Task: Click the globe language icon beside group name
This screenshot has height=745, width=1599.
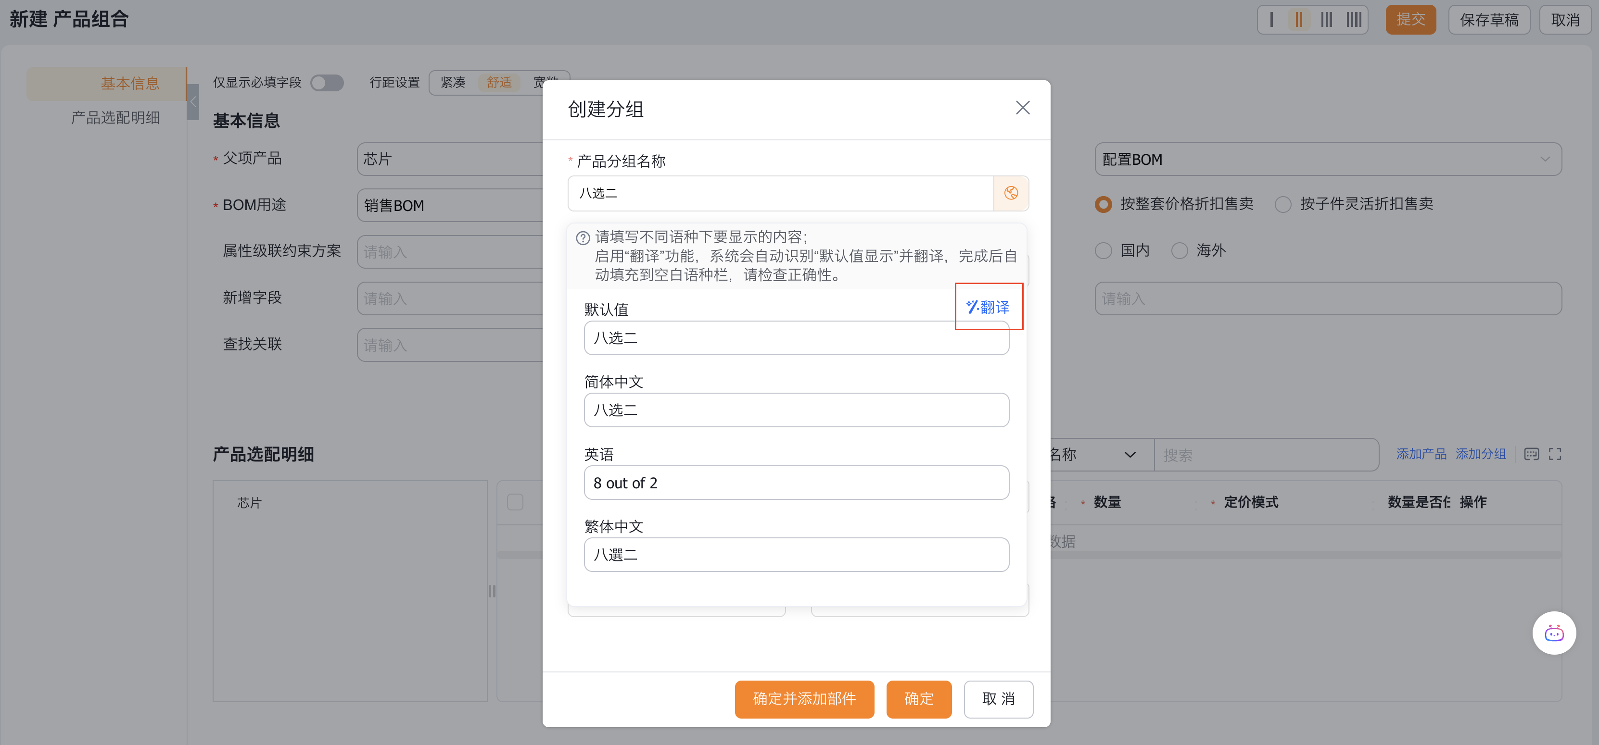Action: 1011,193
